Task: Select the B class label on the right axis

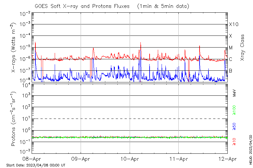Action: pyautogui.click(x=231, y=71)
